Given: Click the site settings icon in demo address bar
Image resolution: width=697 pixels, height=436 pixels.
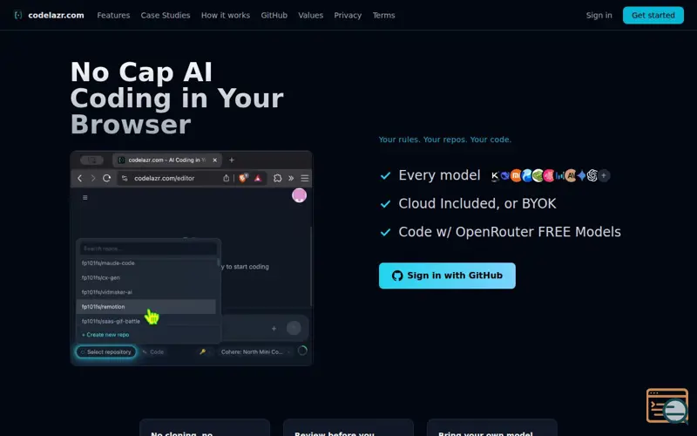Looking at the screenshot, I should [125, 178].
